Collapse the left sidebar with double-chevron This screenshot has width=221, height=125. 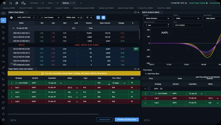click(3, 13)
